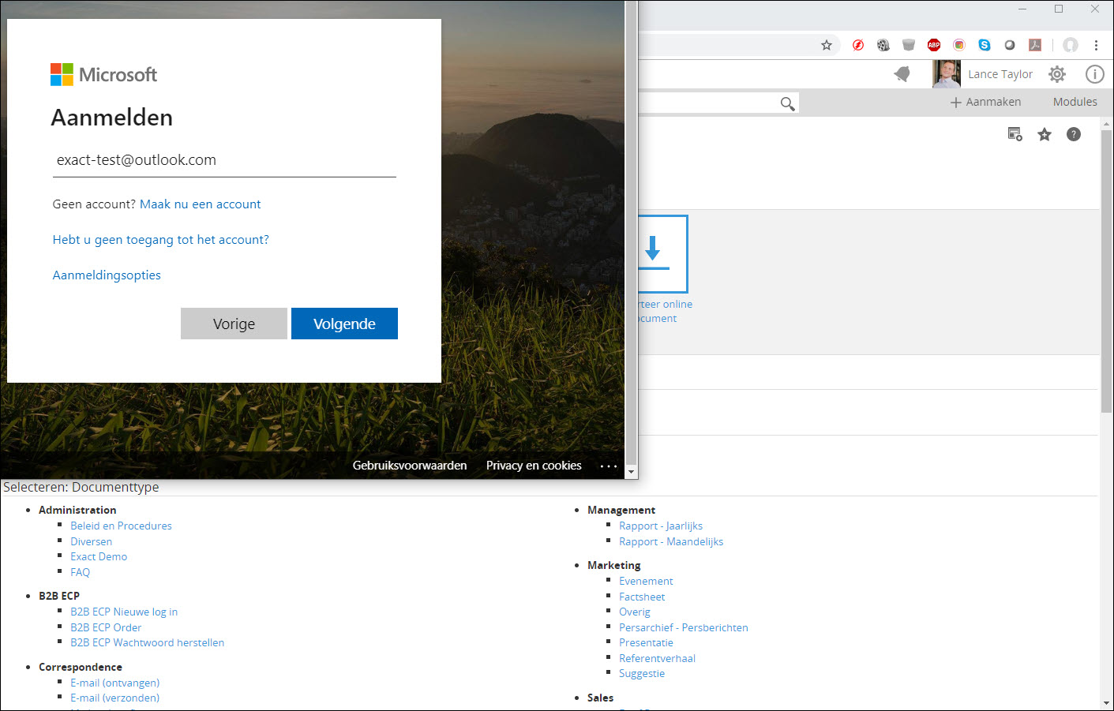Open notifications bell in Exact
Image resolution: width=1114 pixels, height=711 pixels.
[902, 74]
